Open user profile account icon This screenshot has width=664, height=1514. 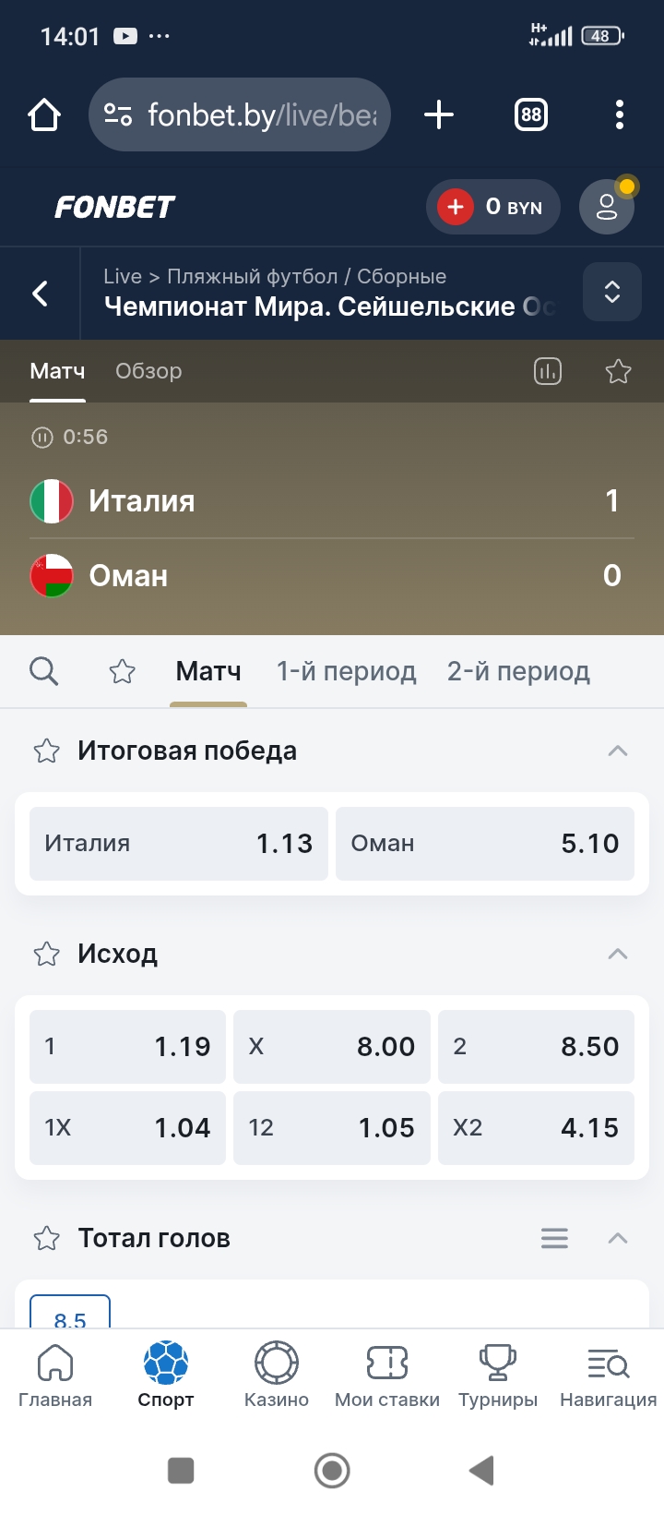point(607,207)
